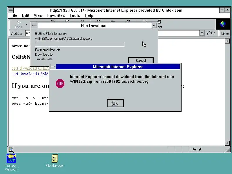The image size is (232, 174).
Task: Open the error dialog's control menu box
Action: coord(53,67)
